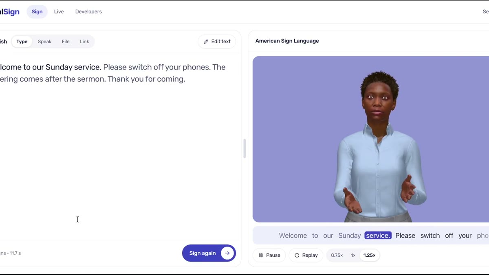Set playback speed to 1×
The height and width of the screenshot is (275, 489).
(353, 255)
